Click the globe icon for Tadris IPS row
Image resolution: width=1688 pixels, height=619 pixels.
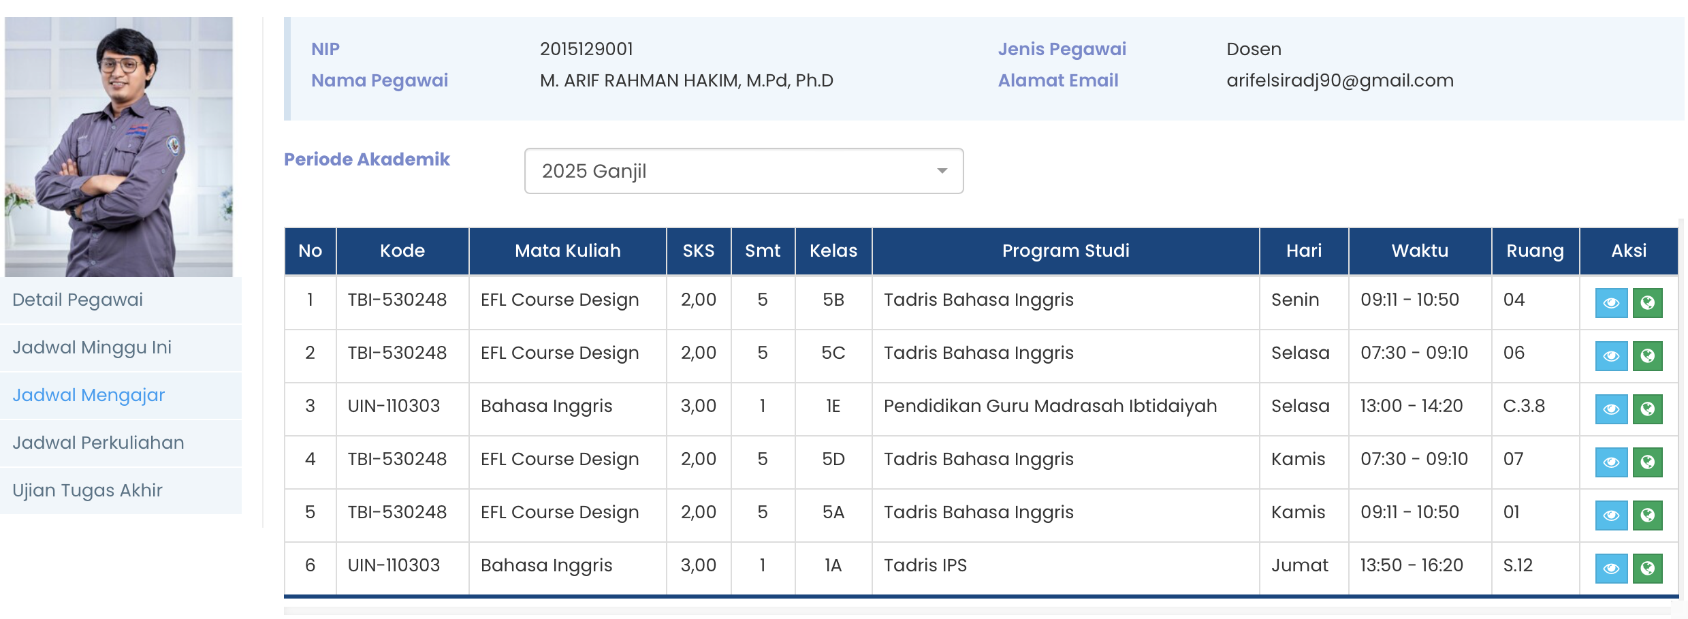coord(1647,569)
